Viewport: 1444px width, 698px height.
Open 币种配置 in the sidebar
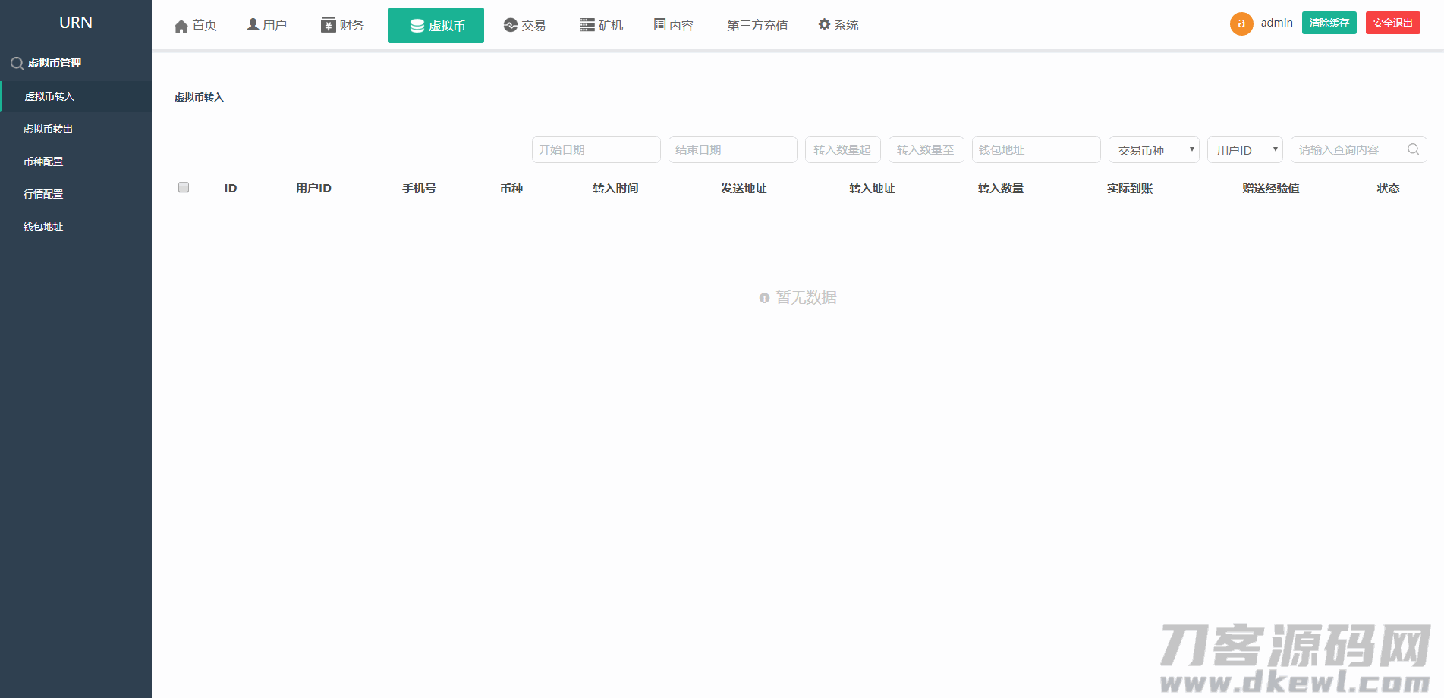click(43, 162)
